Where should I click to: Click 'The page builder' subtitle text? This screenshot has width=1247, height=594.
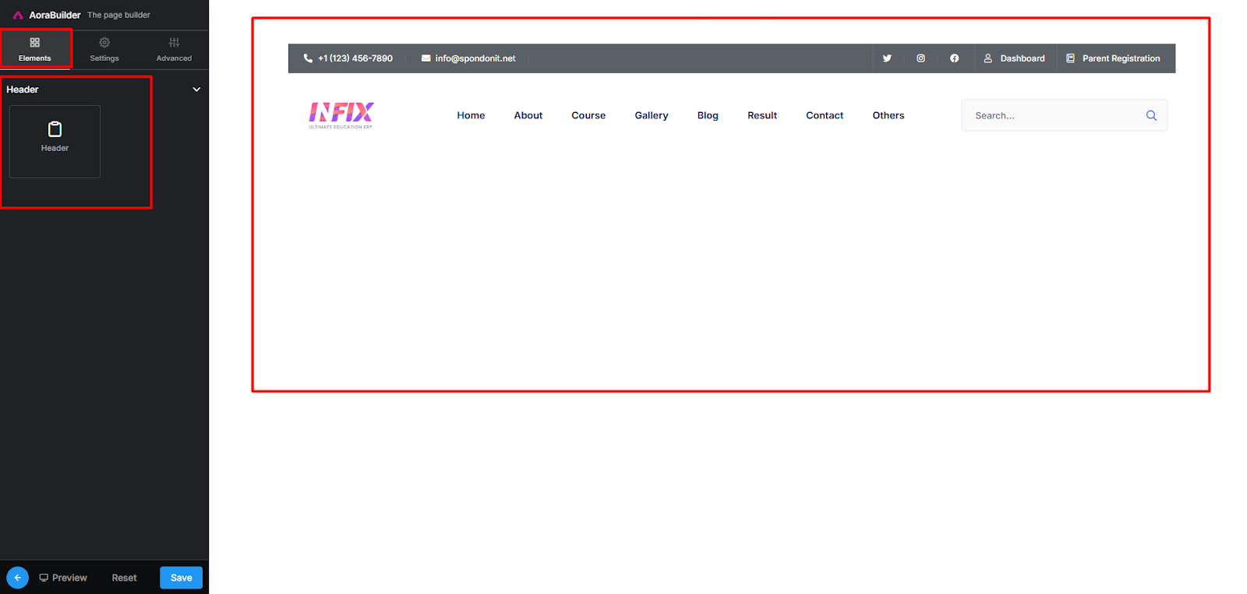(118, 15)
